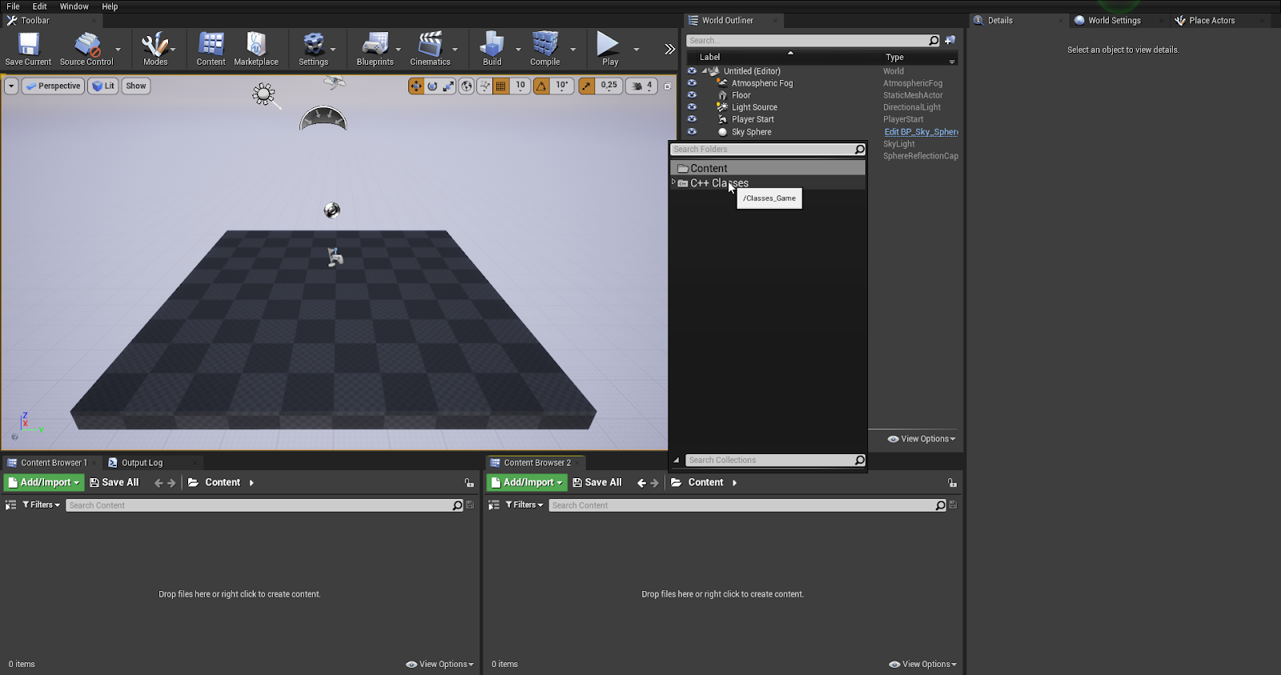The image size is (1281, 675).
Task: Open the viewport Show menu
Action: (136, 86)
